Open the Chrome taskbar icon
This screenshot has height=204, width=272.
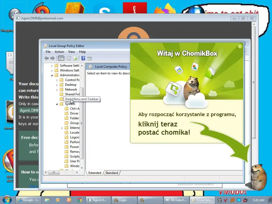coord(80,200)
